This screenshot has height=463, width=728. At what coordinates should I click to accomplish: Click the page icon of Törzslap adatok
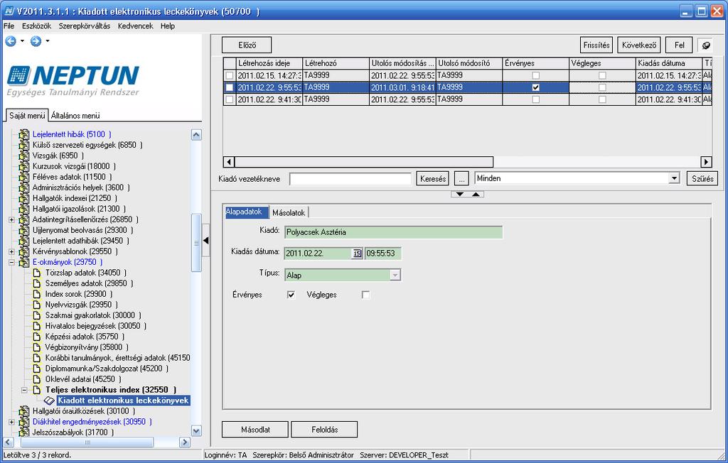(37, 273)
